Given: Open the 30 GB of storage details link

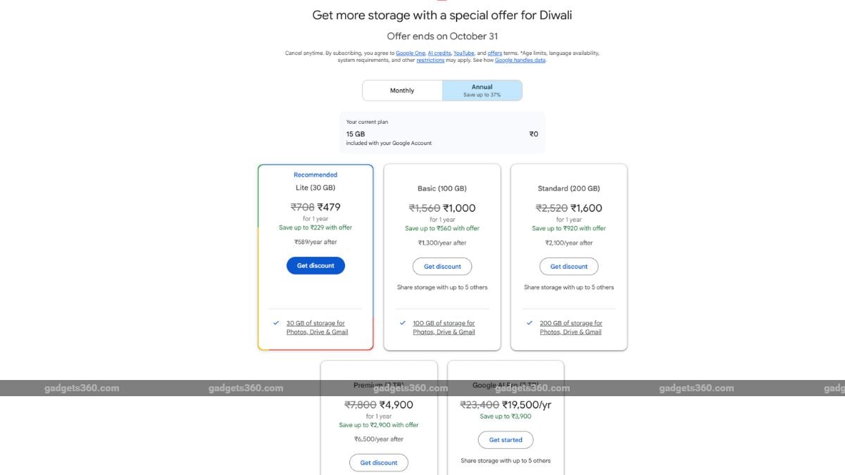Looking at the screenshot, I should 317,328.
